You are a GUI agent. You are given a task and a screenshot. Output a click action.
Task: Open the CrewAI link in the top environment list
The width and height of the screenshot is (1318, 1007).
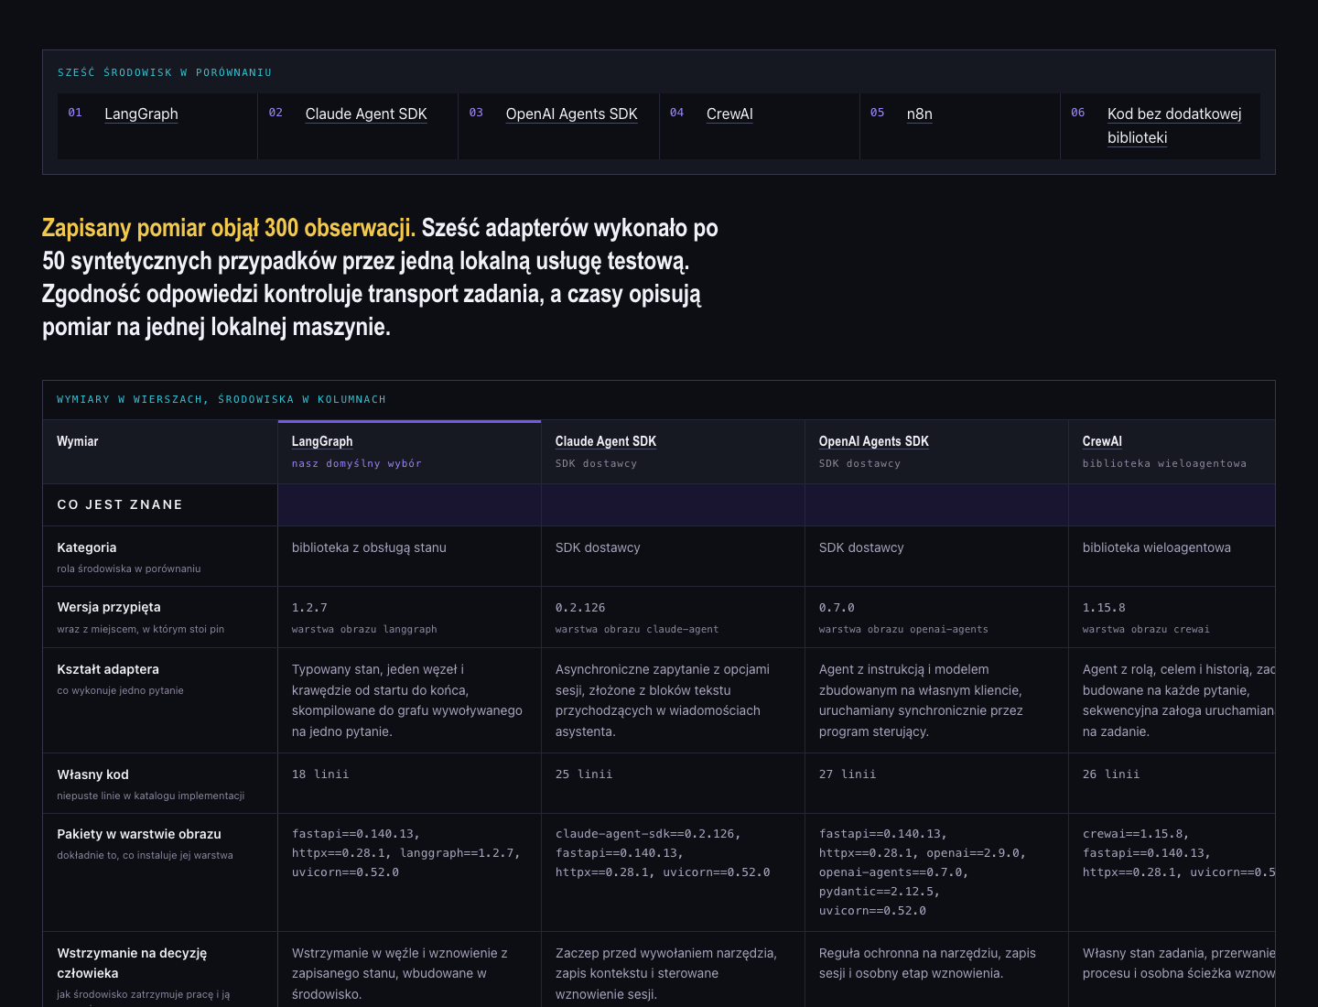[x=729, y=114]
